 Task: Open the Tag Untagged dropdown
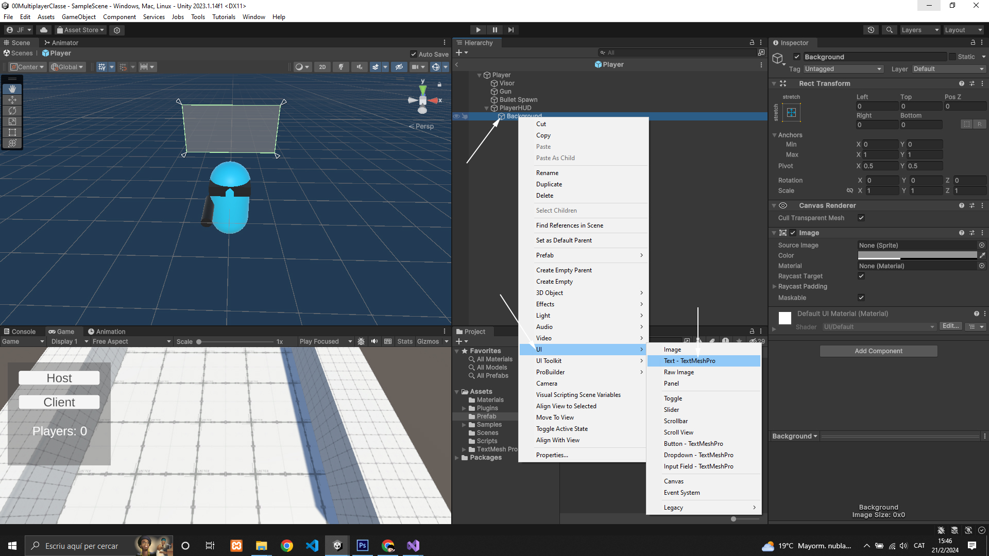(x=843, y=69)
